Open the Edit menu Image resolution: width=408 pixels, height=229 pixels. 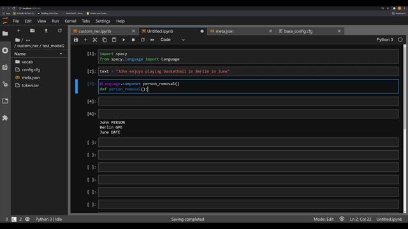pos(28,21)
